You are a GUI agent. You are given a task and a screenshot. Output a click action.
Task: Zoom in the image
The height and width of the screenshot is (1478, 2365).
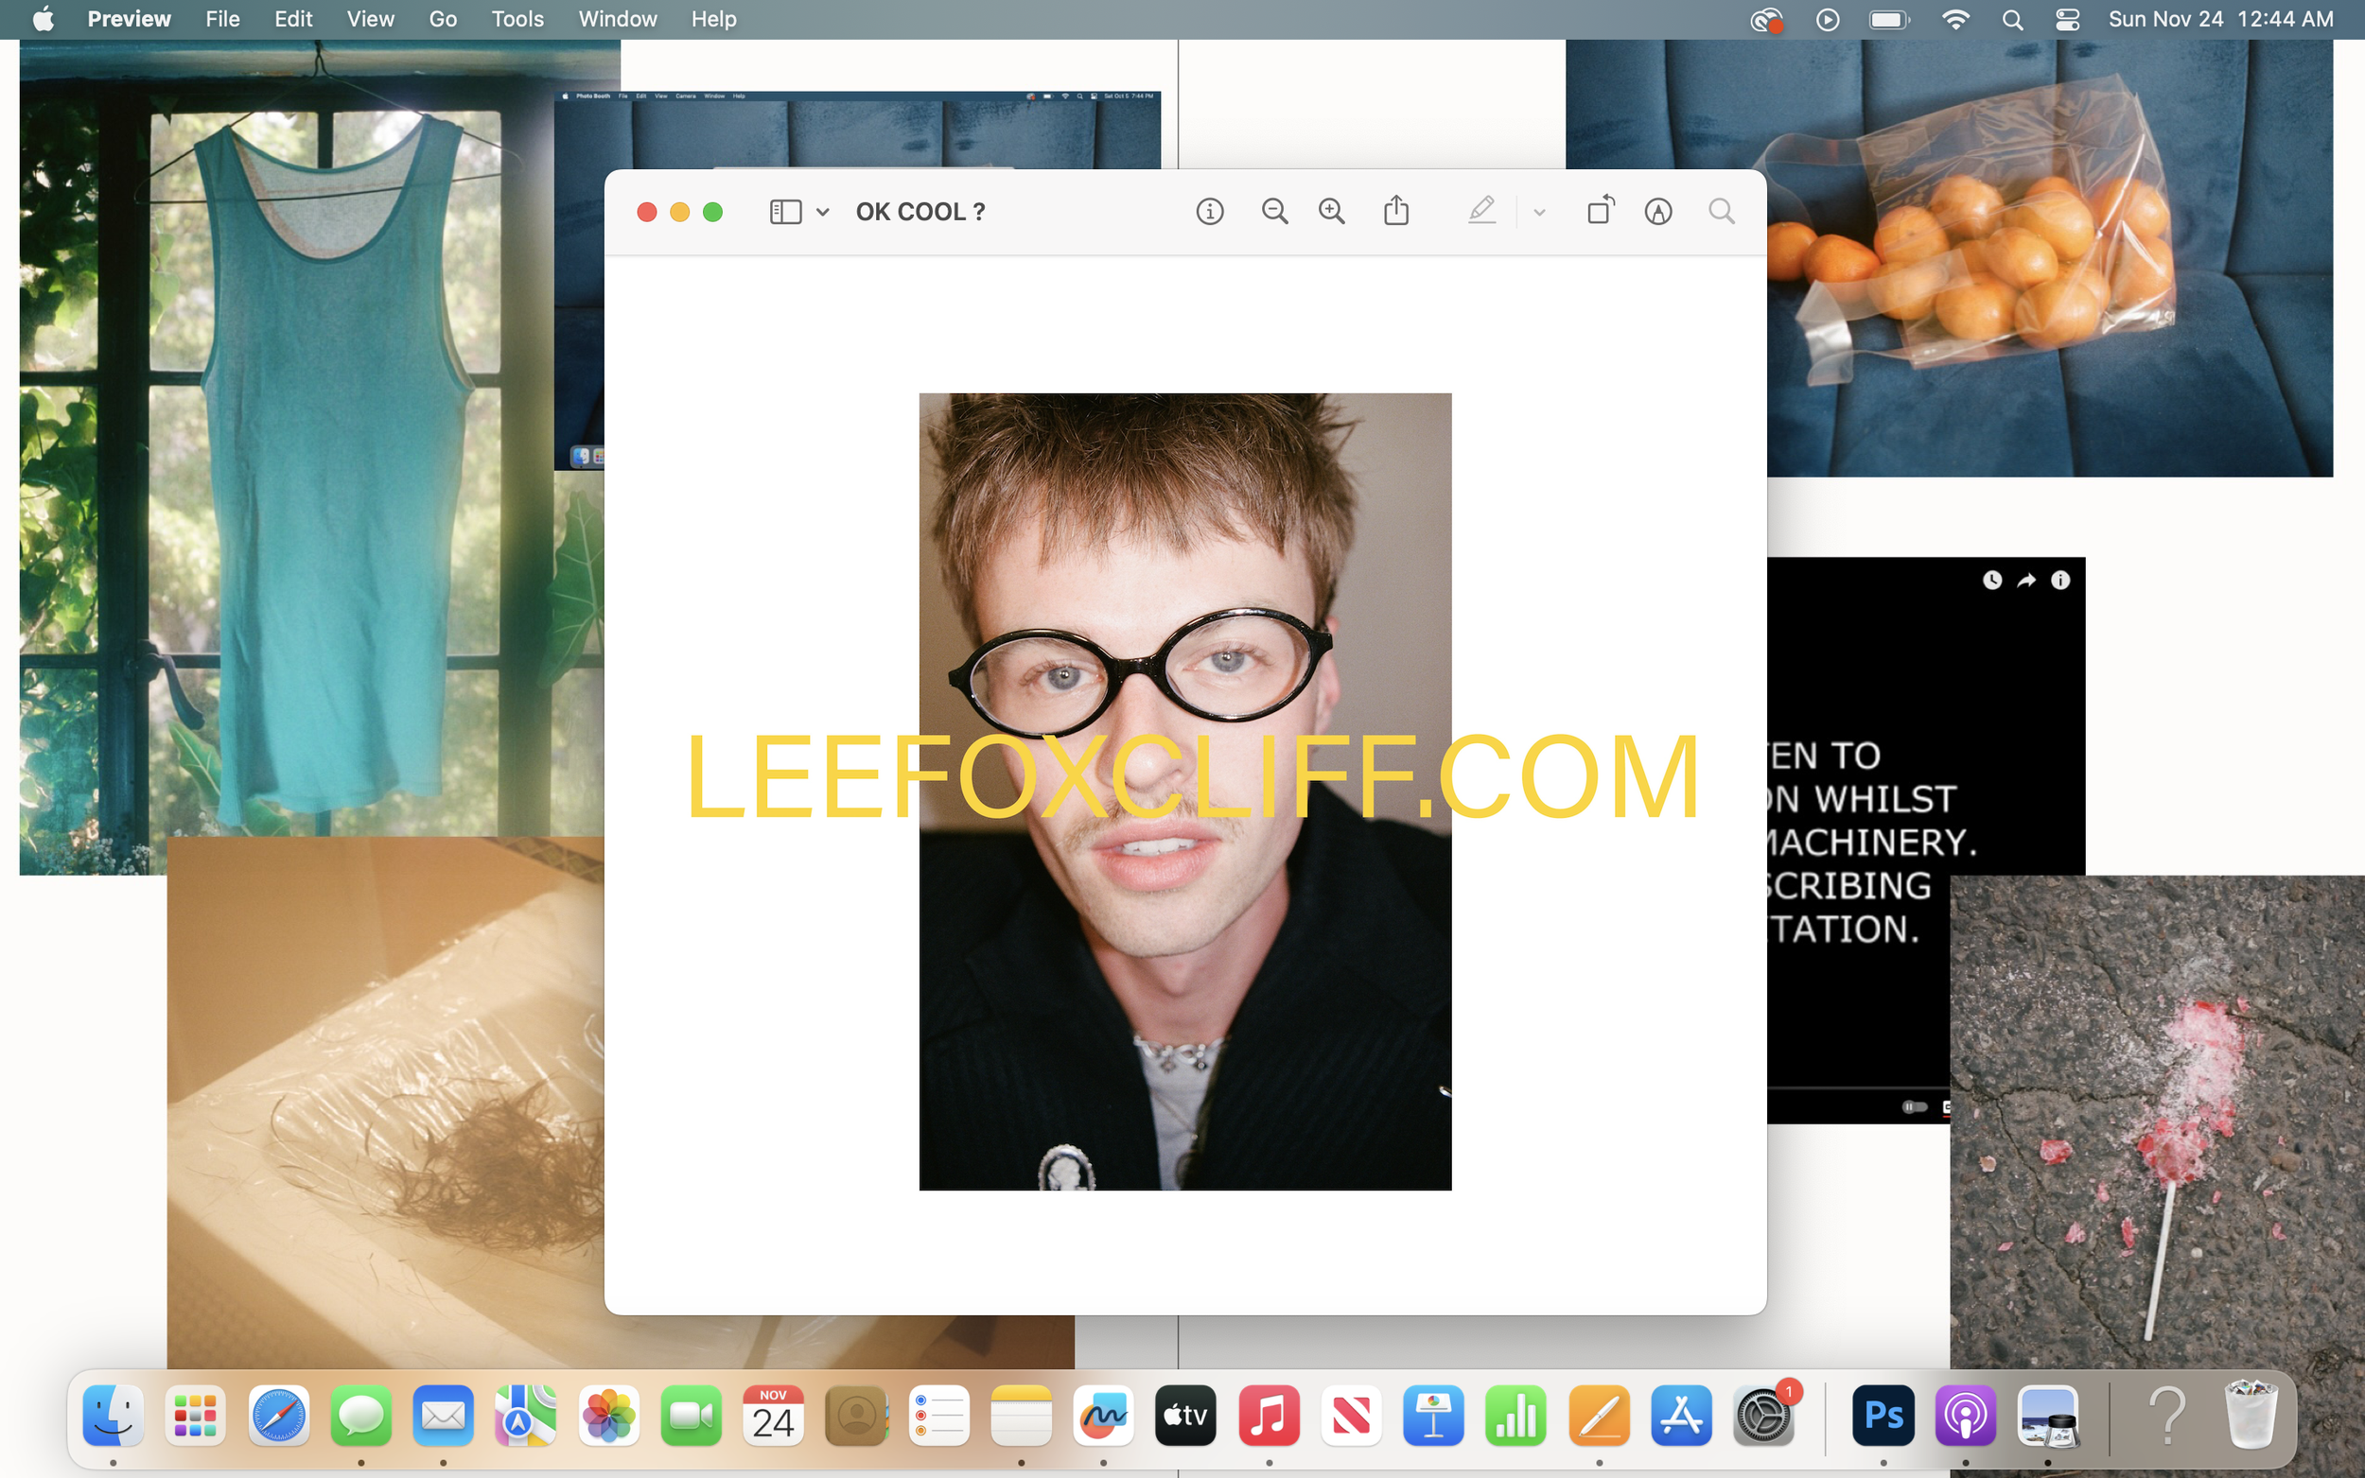click(1332, 211)
